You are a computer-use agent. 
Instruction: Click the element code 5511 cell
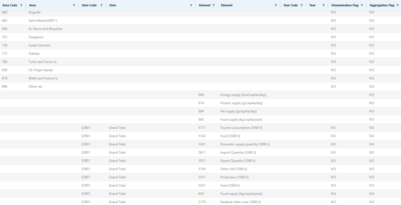click(x=202, y=177)
